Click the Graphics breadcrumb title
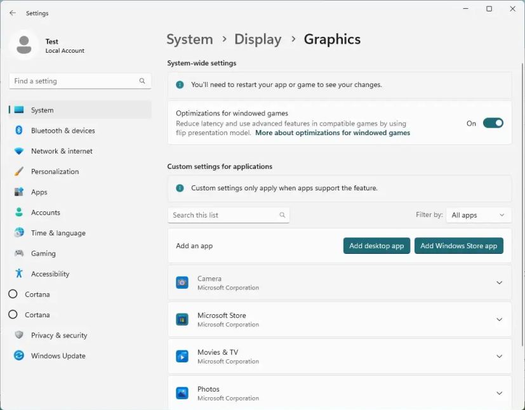This screenshot has width=525, height=410. click(332, 39)
